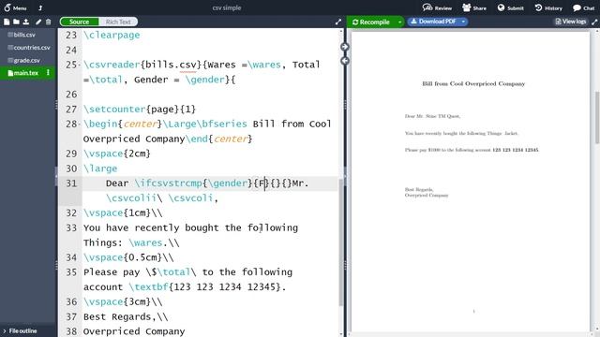The height and width of the screenshot is (337, 600).
Task: Click the delete trash icon
Action: click(x=48, y=22)
